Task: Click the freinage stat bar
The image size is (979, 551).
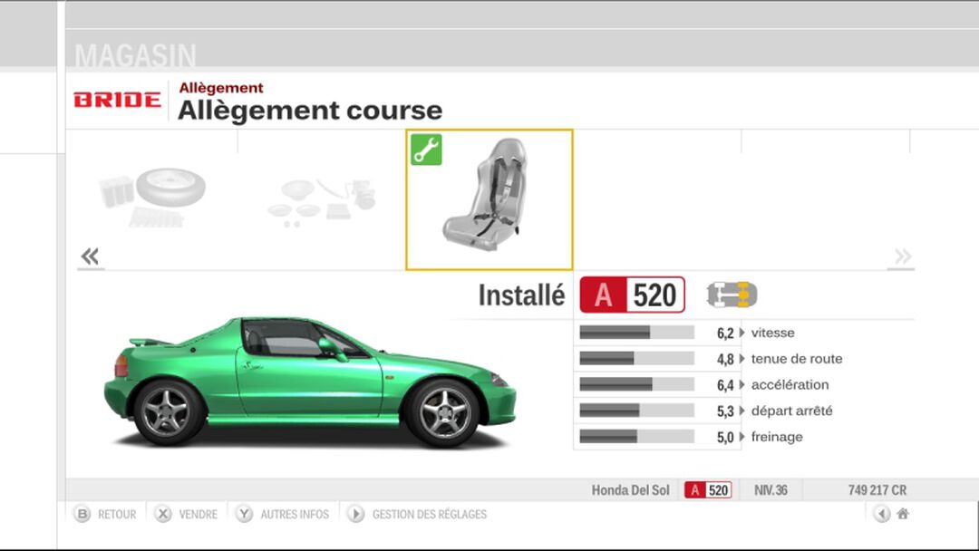Action: click(x=637, y=436)
